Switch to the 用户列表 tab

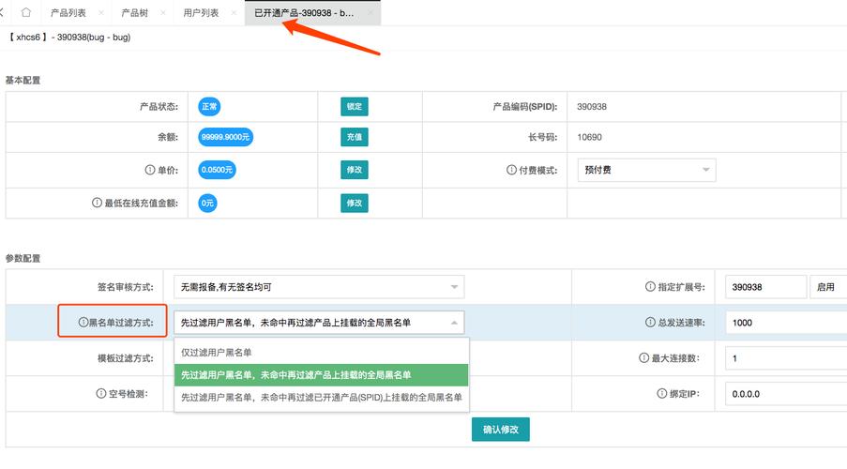pyautogui.click(x=201, y=12)
